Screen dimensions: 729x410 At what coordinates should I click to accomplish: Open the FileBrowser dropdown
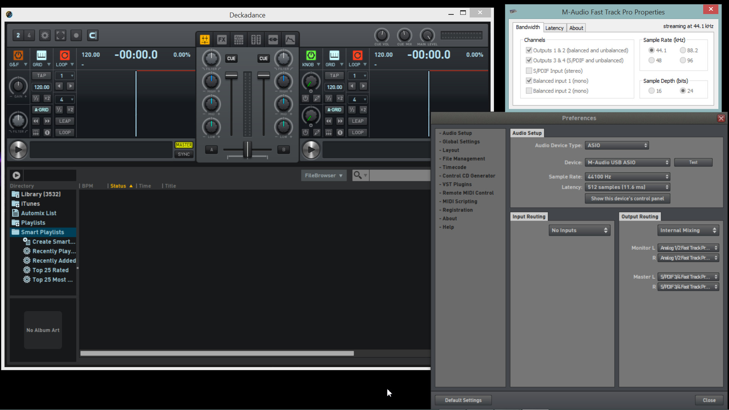pyautogui.click(x=324, y=175)
